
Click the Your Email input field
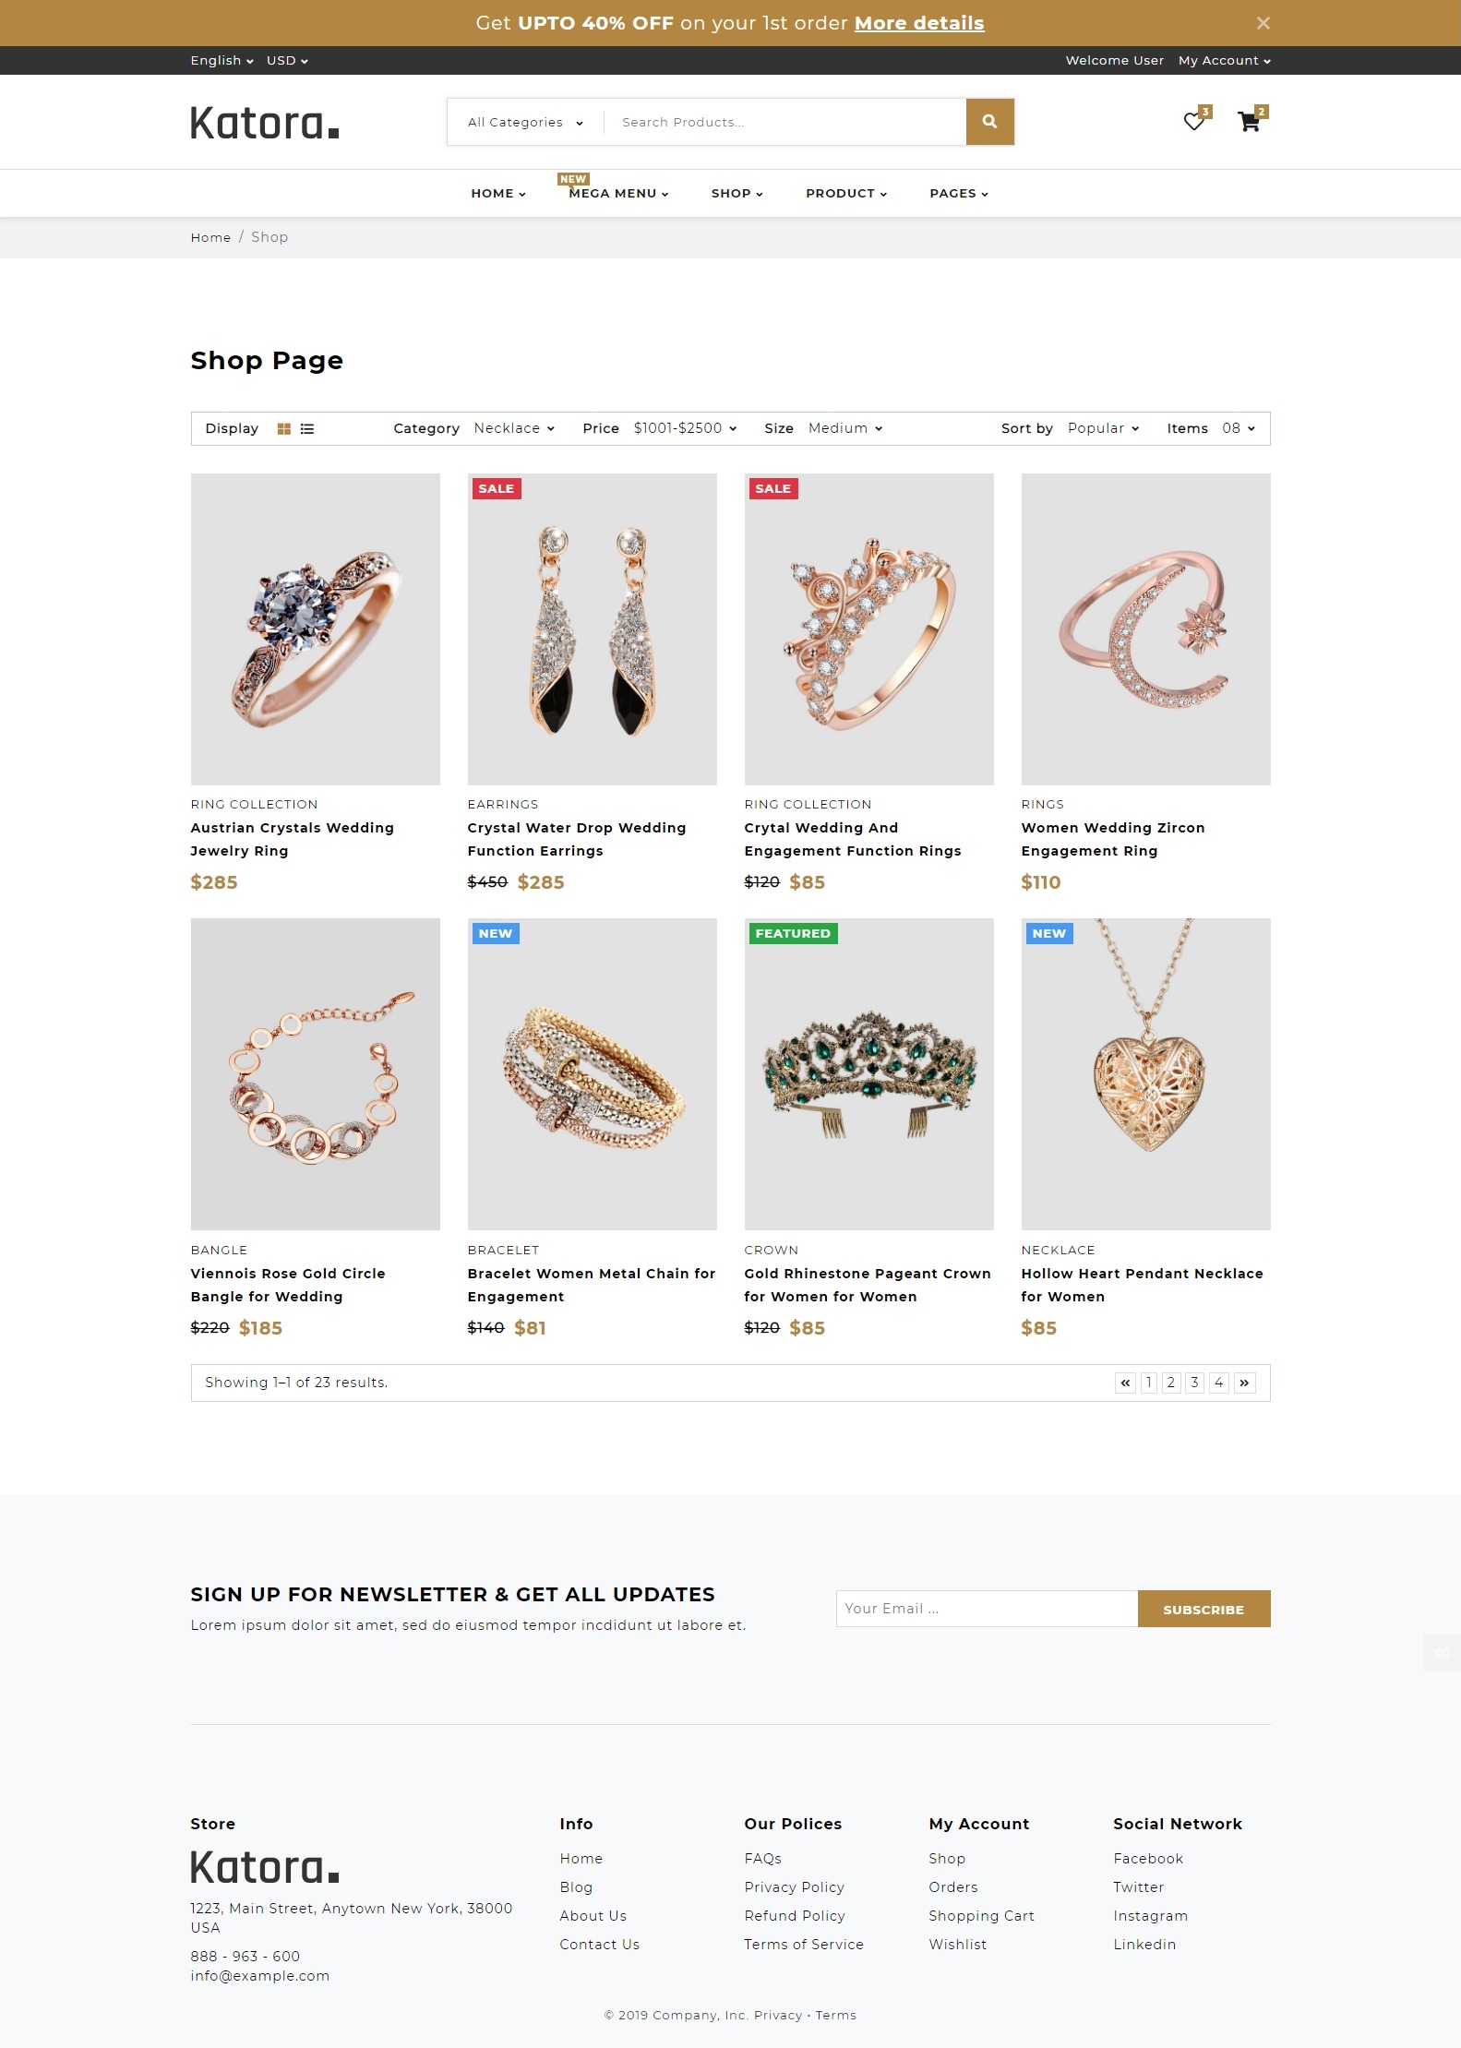(x=987, y=1609)
